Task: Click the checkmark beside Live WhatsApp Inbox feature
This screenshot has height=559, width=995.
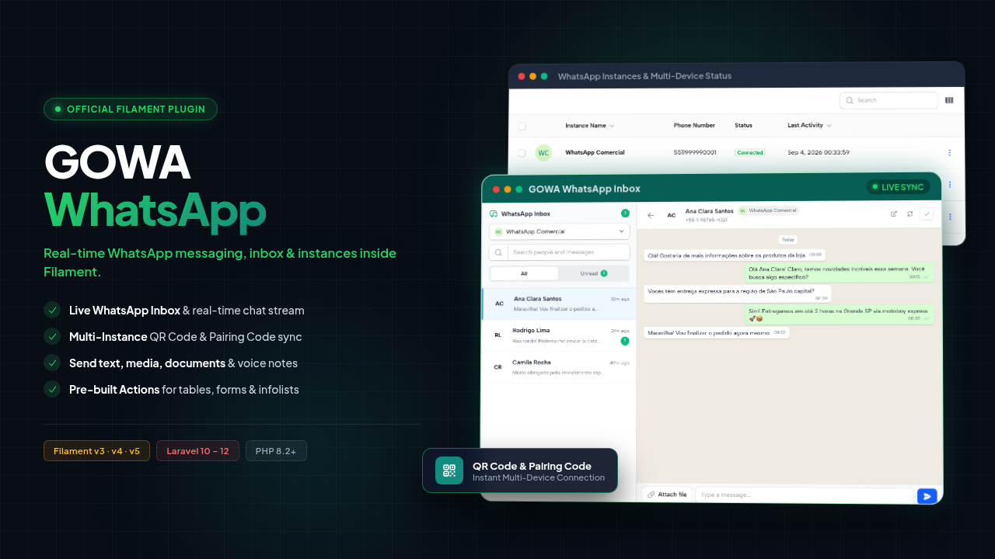Action: point(52,310)
